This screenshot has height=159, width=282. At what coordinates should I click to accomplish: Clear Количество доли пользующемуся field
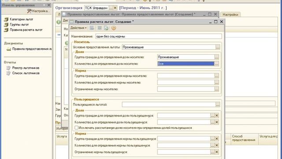point(217,122)
